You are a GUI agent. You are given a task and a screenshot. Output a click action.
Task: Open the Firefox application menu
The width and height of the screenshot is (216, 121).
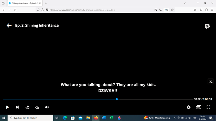point(212,10)
